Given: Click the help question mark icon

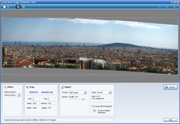Looking at the screenshot, I should [174, 7].
